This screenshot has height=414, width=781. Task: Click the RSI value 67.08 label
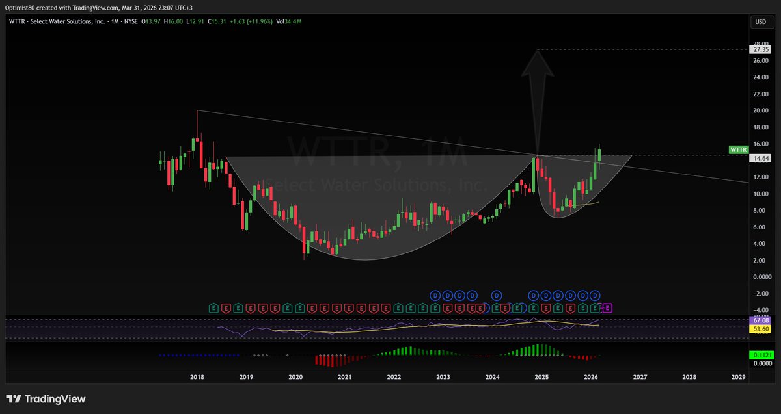coord(760,320)
